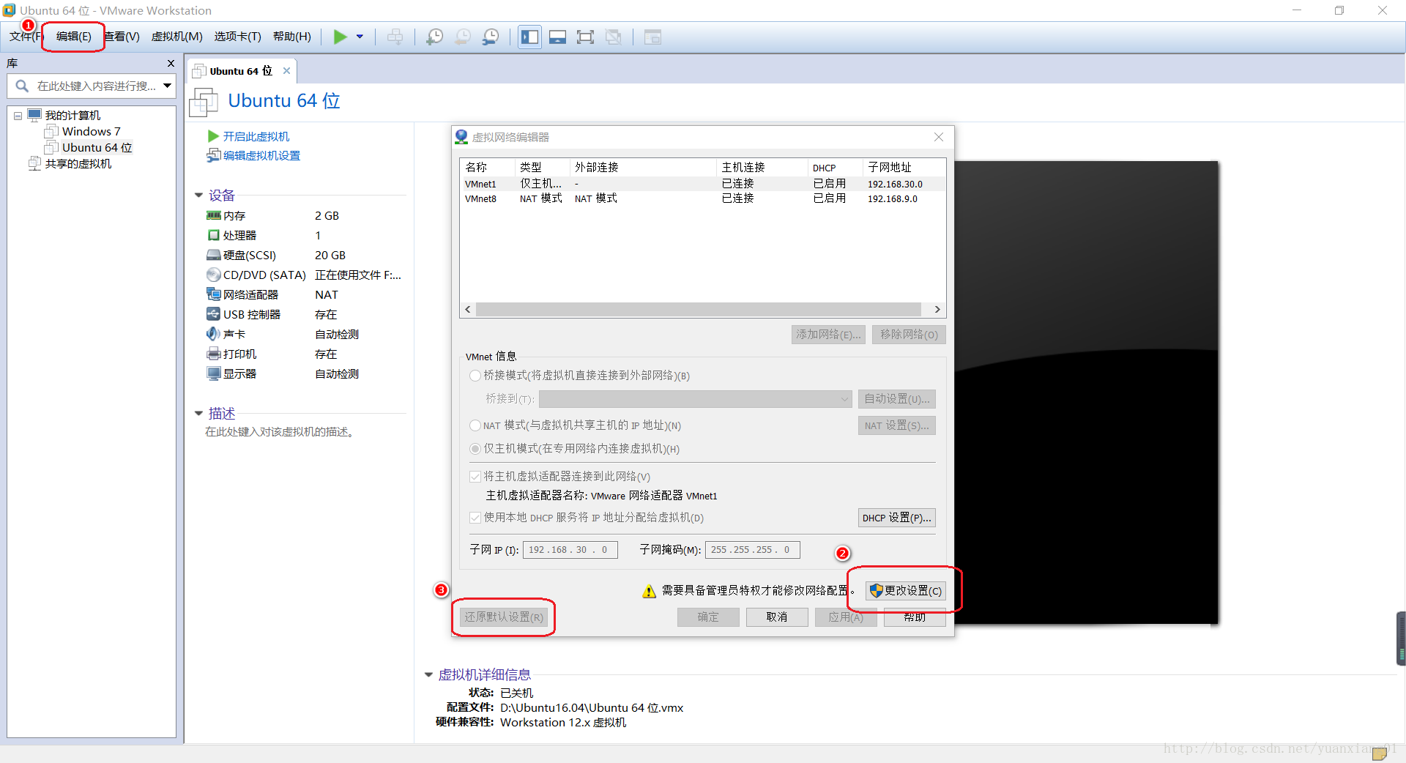This screenshot has height=763, width=1406.
Task: Click the 打印机 printer icon
Action: pyautogui.click(x=213, y=354)
